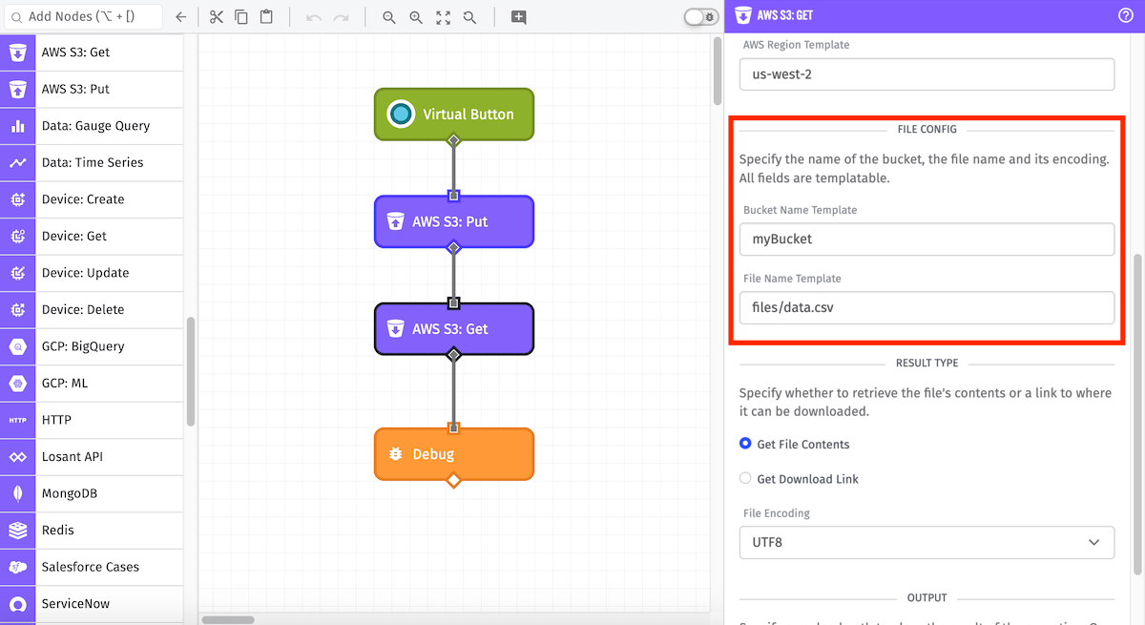The image size is (1145, 625).
Task: Click the Reset zoom magnifier icon
Action: click(469, 17)
